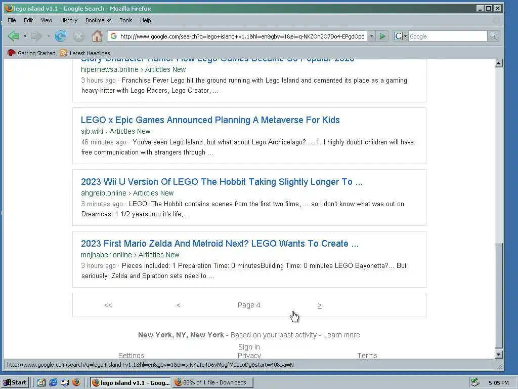Click the grayed Forward arrow button
This screenshot has height=389, width=518.
(x=36, y=36)
